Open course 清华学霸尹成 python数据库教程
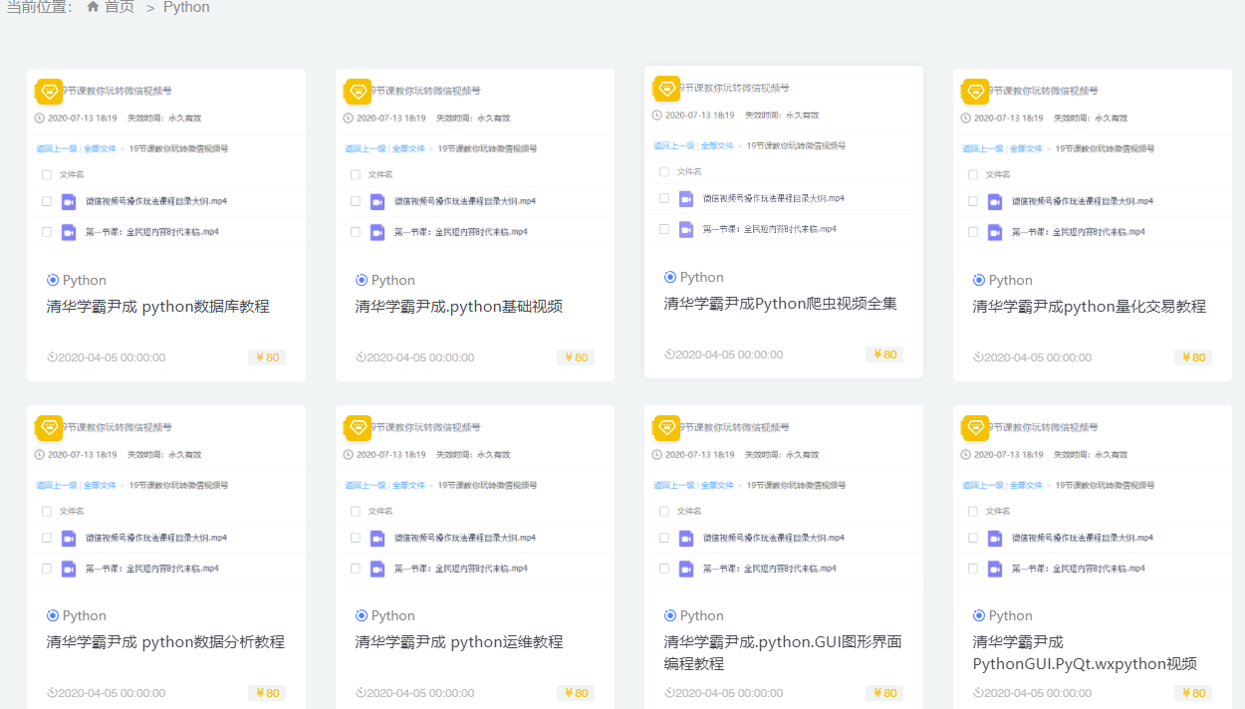The width and height of the screenshot is (1245, 709). tap(157, 307)
